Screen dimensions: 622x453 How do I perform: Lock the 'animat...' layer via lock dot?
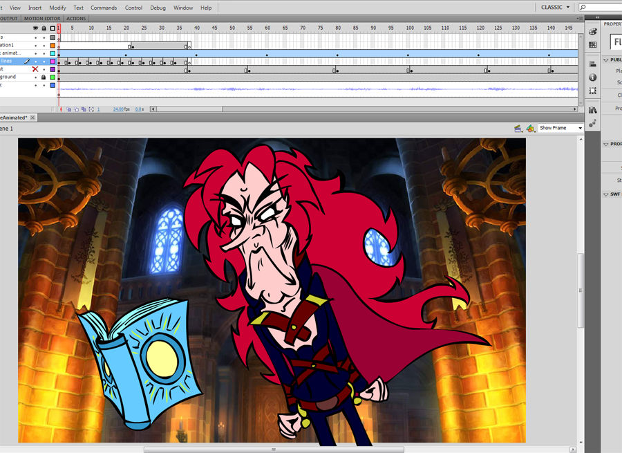pos(44,53)
